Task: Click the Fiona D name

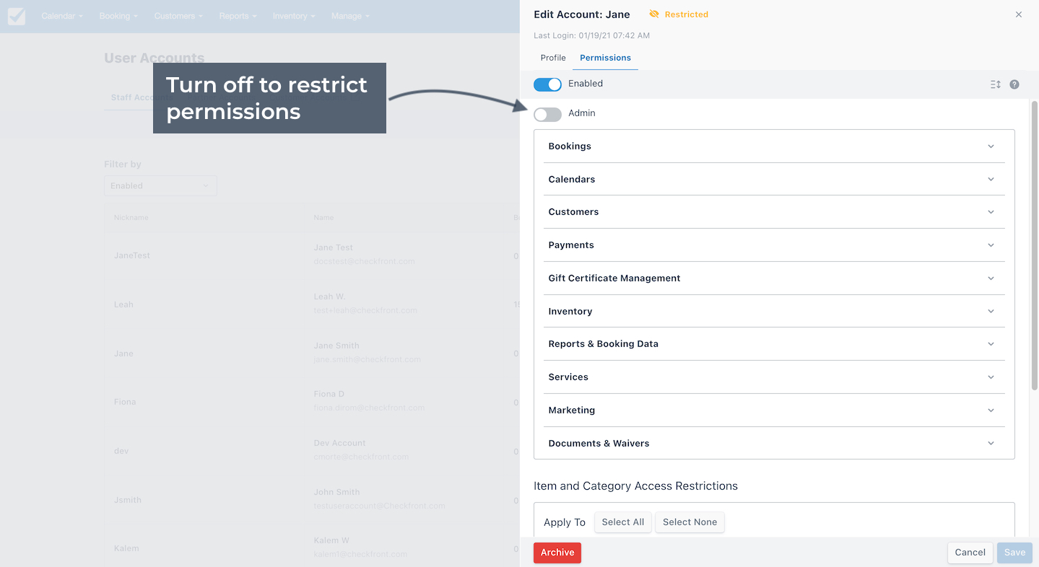Action: (329, 394)
